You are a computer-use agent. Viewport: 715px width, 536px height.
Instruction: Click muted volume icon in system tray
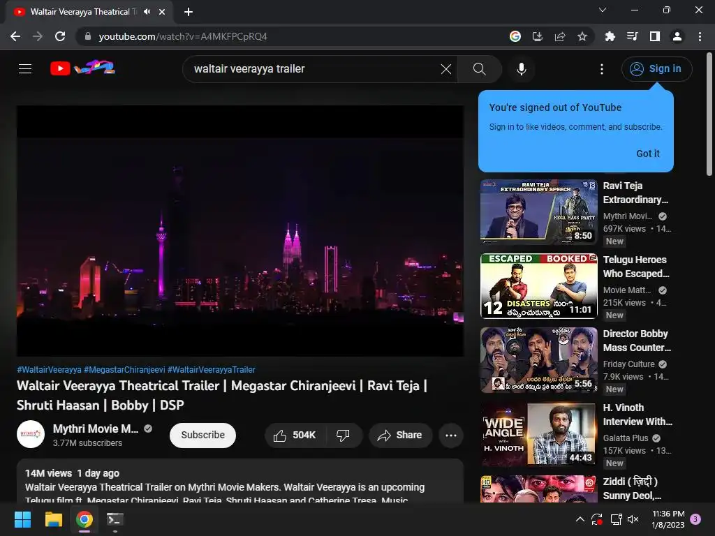tap(633, 519)
